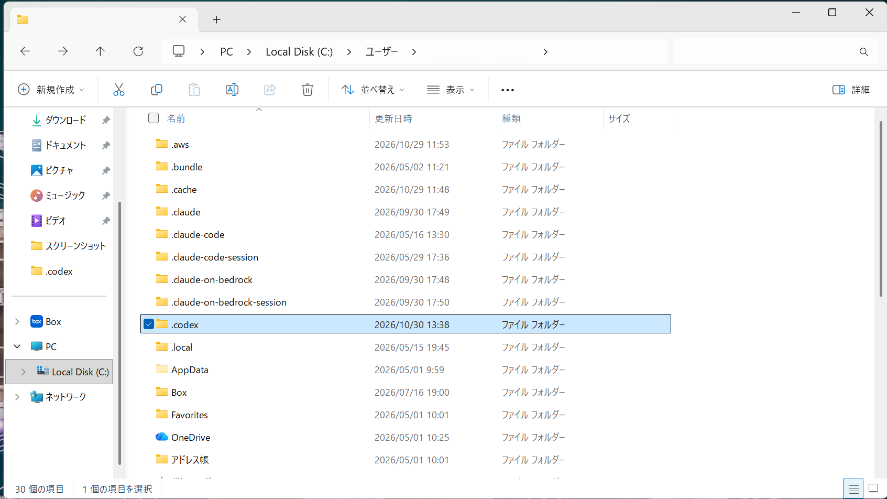Viewport: 887px width, 499px height.
Task: Click the Share icon in toolbar
Action: tap(270, 90)
